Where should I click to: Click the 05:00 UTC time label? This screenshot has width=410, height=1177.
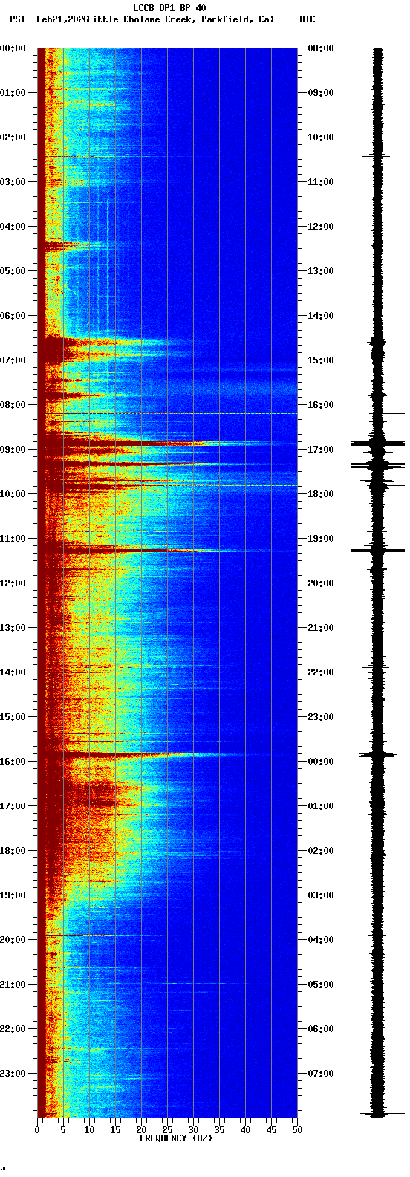(321, 985)
